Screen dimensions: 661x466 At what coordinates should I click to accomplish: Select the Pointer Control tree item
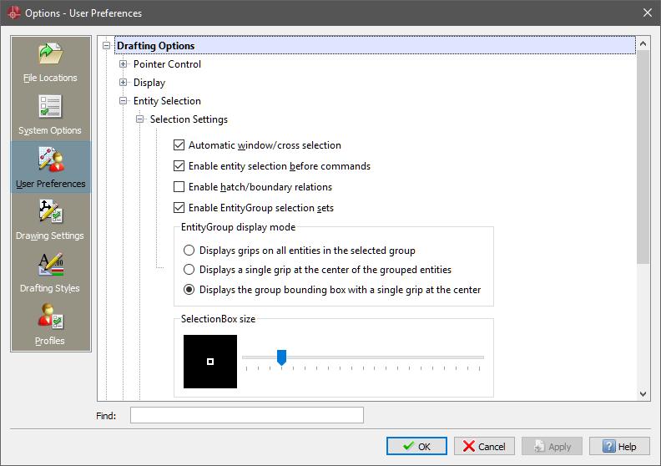[167, 64]
